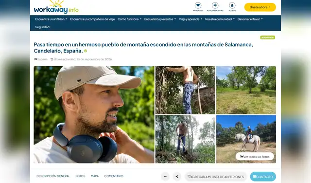
Task: Click Agregar a mi lista de anfitriones
Action: [x=216, y=177]
